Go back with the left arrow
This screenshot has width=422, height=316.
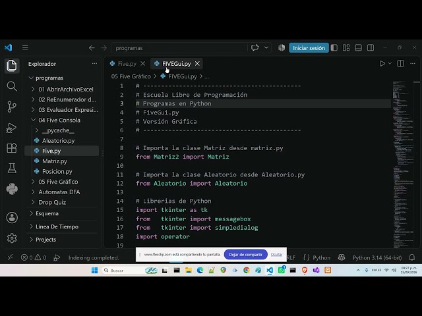pyautogui.click(x=92, y=48)
